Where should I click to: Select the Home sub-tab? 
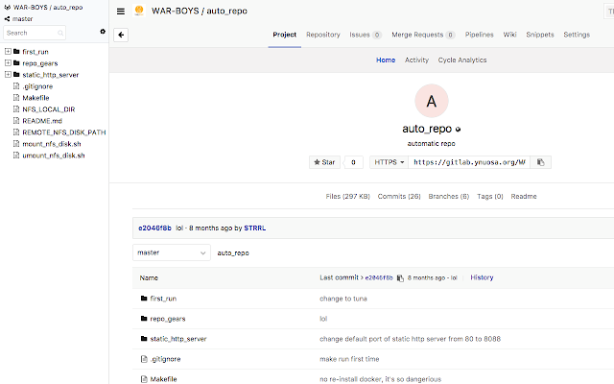click(x=386, y=60)
